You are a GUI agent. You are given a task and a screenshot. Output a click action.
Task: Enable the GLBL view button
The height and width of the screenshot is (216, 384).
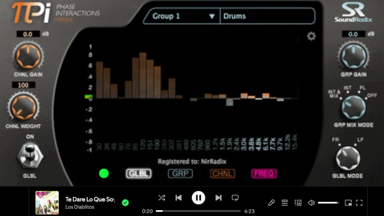(x=139, y=173)
